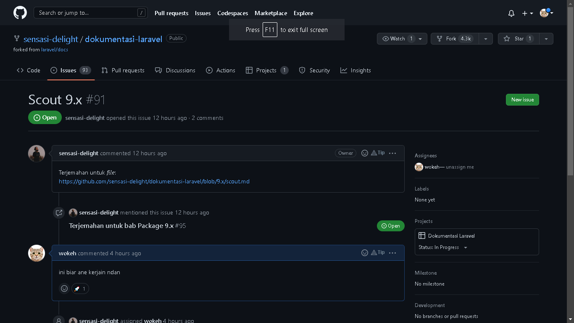Click the Tip icon on sensasi-delight's comment
The image size is (574, 323).
coord(377,153)
